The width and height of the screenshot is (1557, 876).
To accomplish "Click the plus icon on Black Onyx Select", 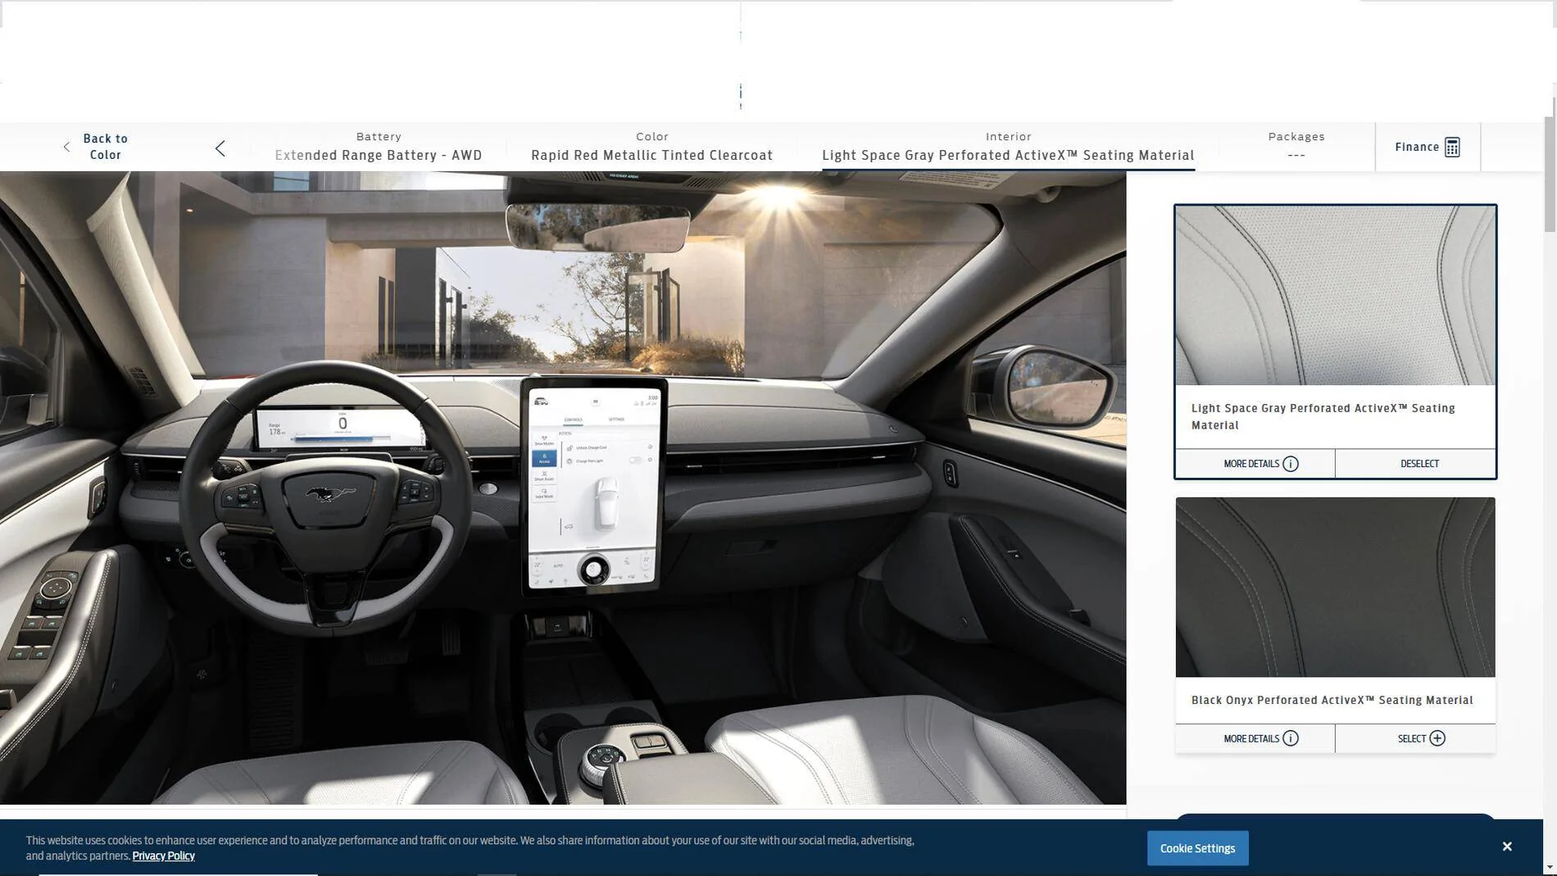I will (1437, 738).
